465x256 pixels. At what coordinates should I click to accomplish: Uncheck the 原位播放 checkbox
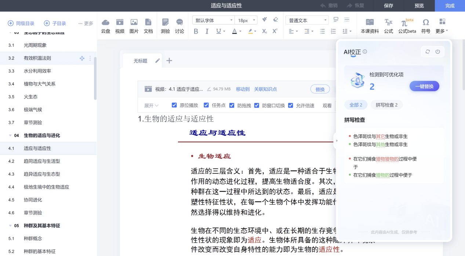click(x=174, y=105)
